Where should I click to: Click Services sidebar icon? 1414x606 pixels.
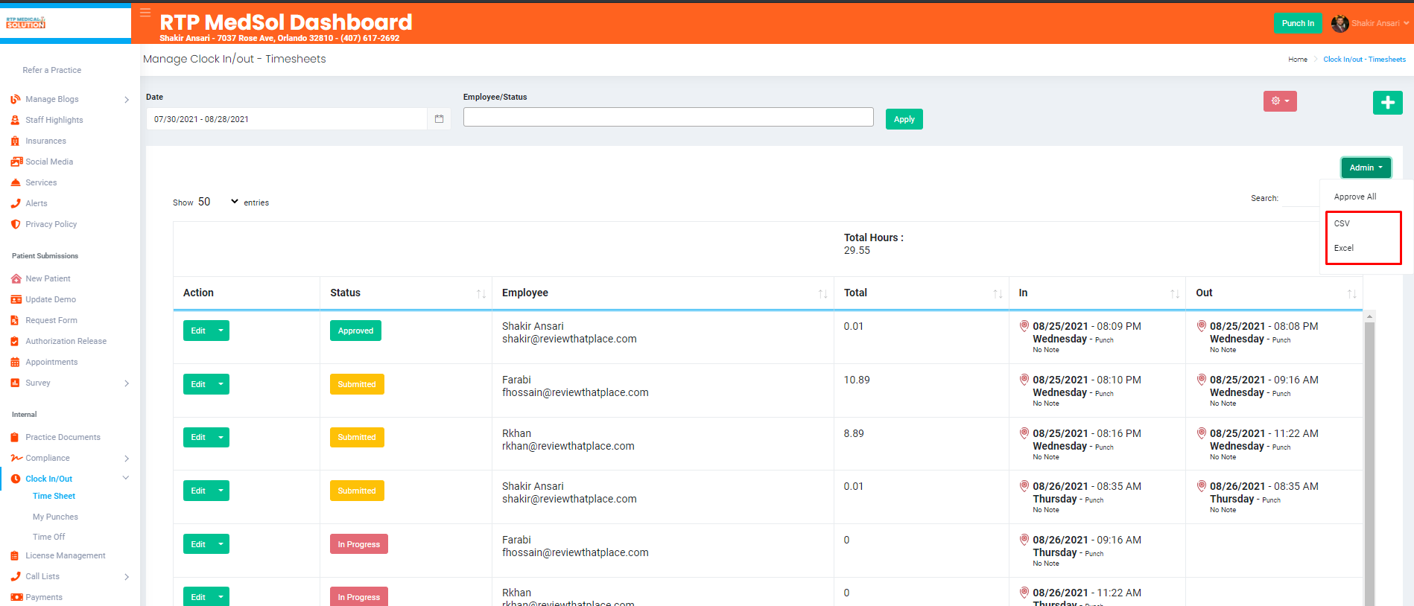pos(16,182)
